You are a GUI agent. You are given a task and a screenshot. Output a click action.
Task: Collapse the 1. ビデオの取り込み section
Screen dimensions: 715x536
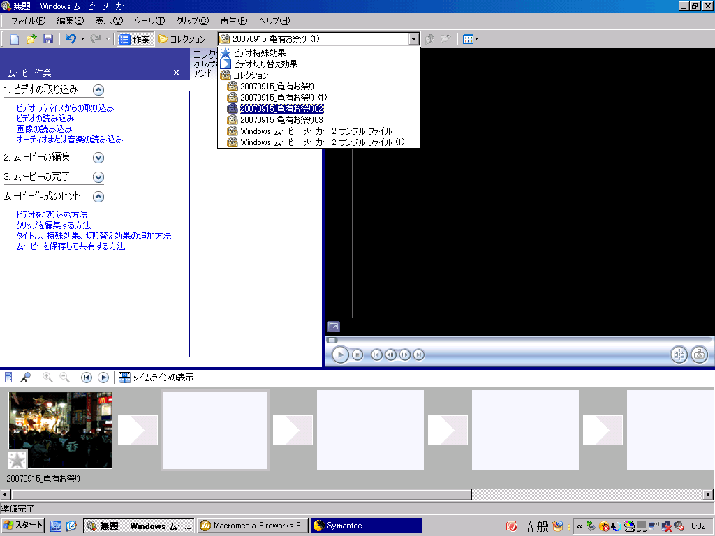[98, 89]
